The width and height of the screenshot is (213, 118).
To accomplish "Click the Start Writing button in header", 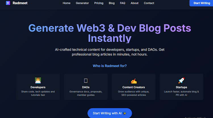I will click(201, 3).
